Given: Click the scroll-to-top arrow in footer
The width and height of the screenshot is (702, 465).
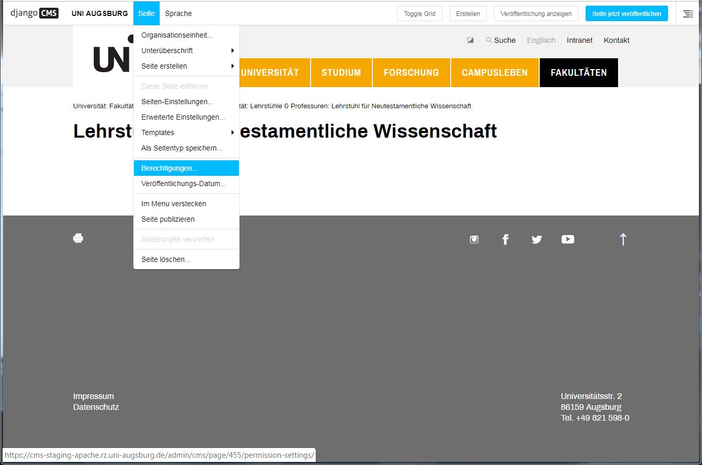Looking at the screenshot, I should pyautogui.click(x=623, y=239).
